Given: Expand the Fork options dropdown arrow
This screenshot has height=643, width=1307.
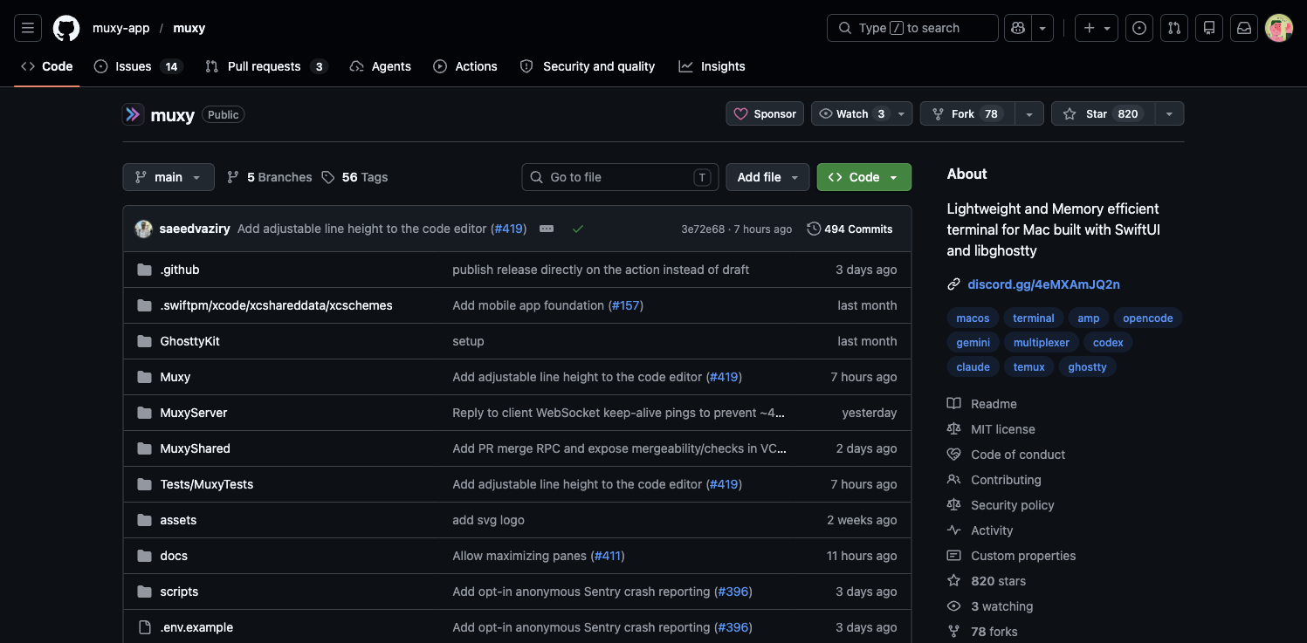Looking at the screenshot, I should point(1029,114).
